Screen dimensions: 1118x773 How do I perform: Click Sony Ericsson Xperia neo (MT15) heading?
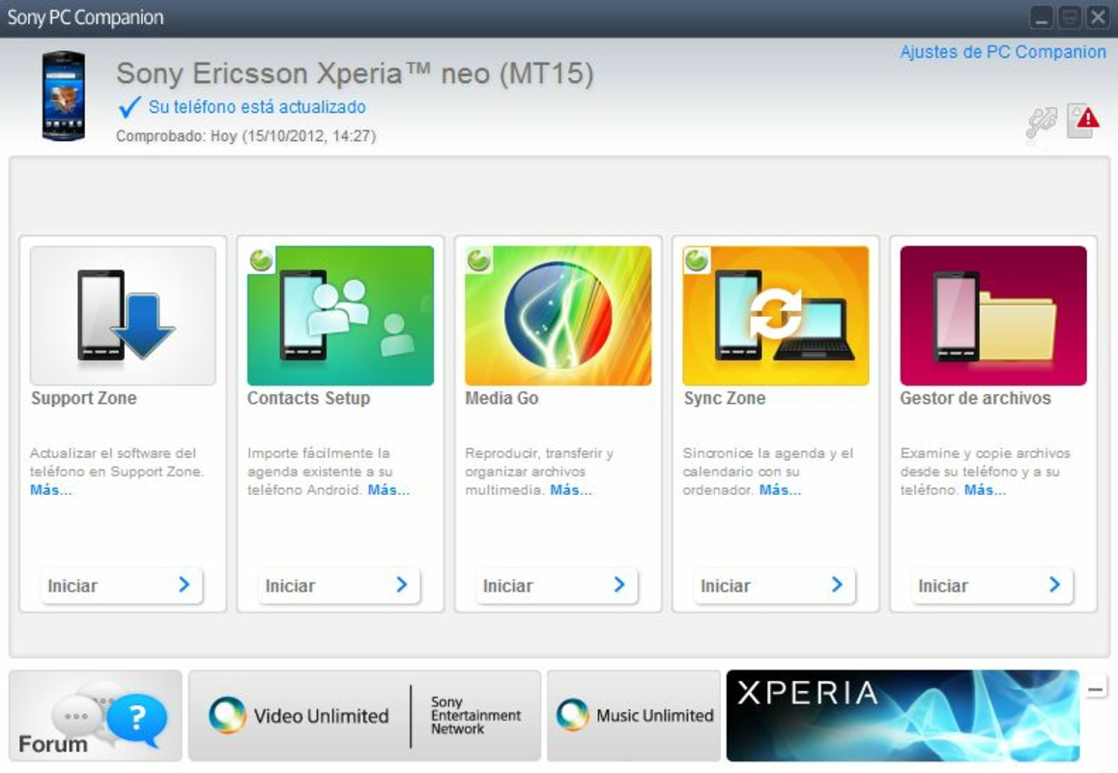tap(355, 73)
